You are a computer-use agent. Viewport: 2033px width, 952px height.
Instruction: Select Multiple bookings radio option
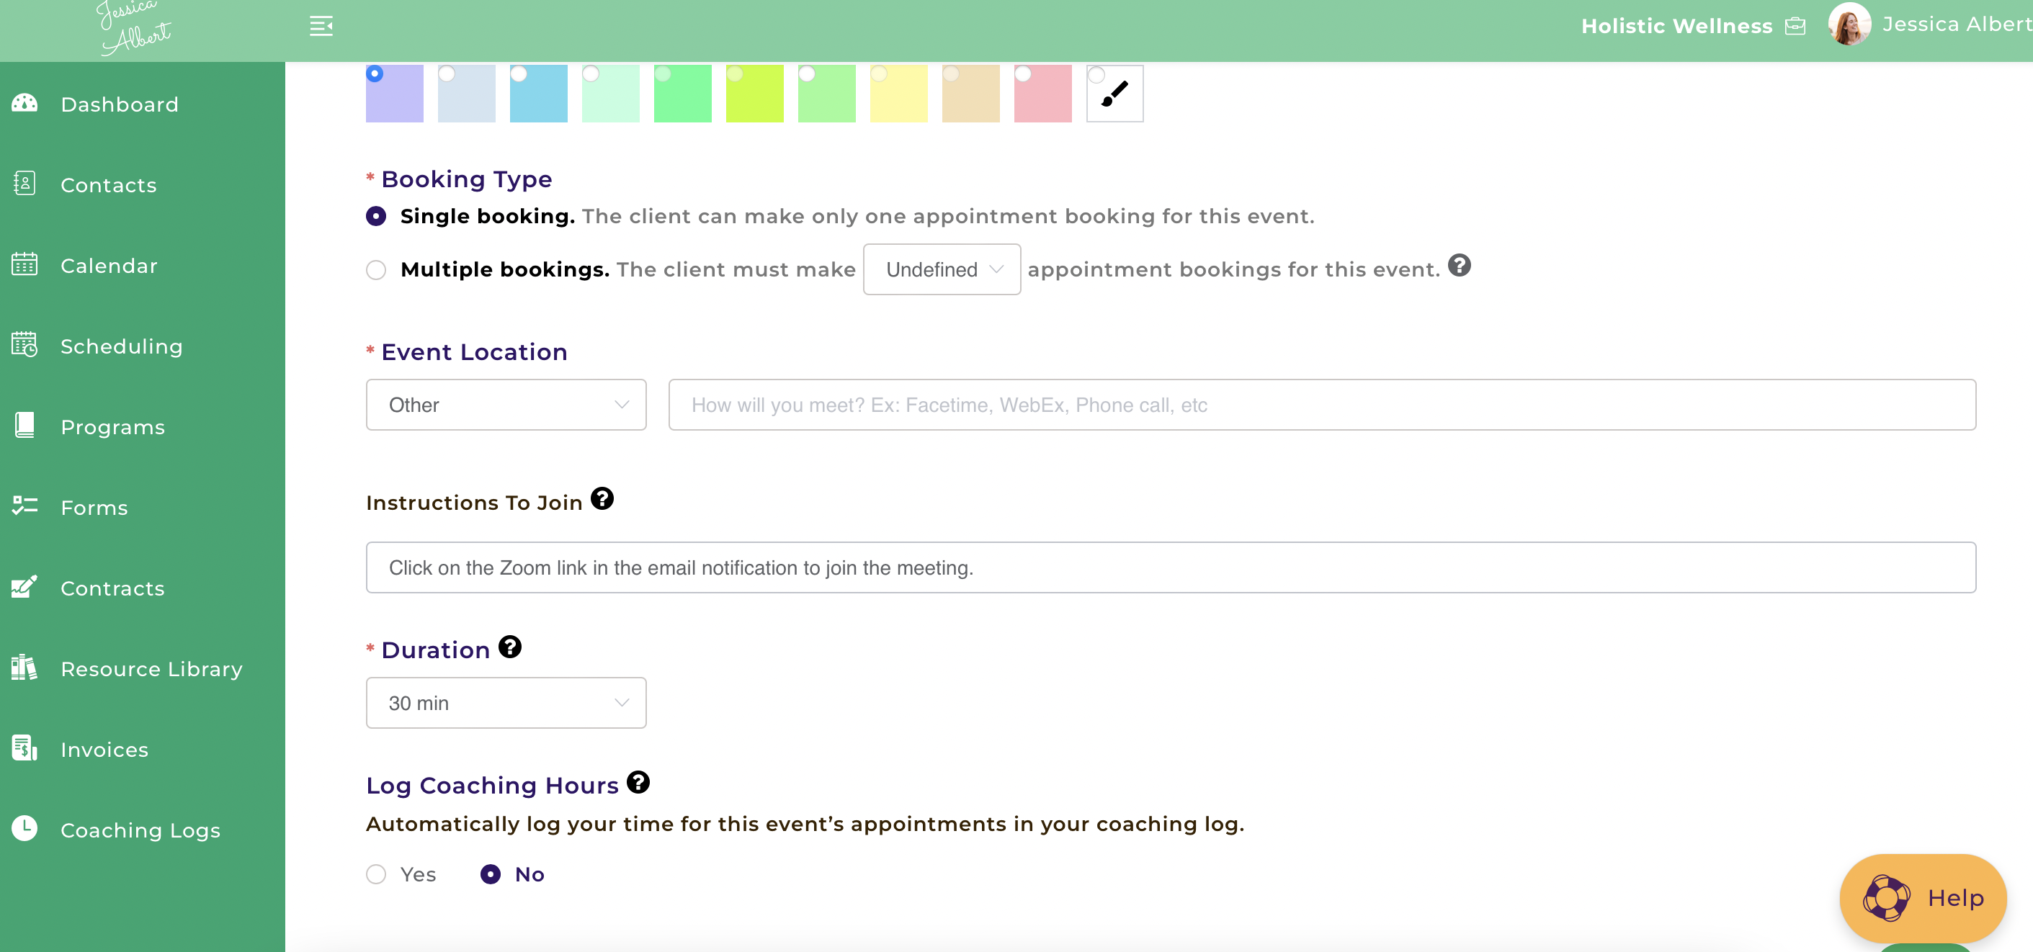[x=377, y=270]
